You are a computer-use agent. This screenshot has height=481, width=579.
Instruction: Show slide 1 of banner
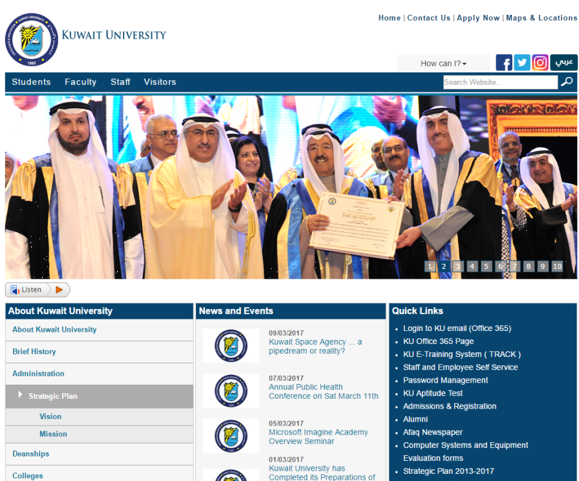click(x=430, y=266)
